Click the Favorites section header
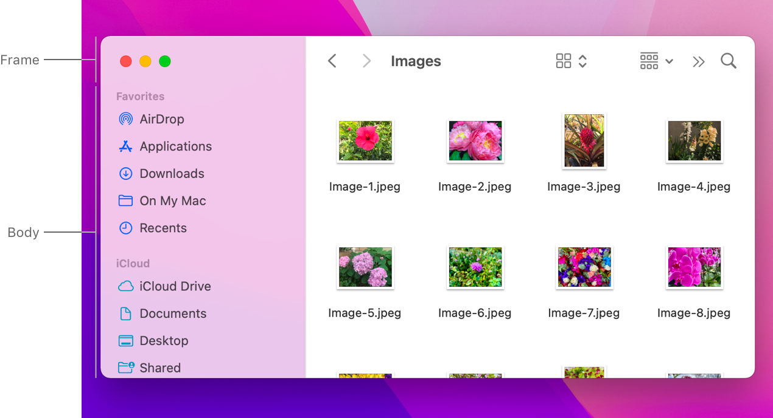Screen dimensions: 773x418 141,97
